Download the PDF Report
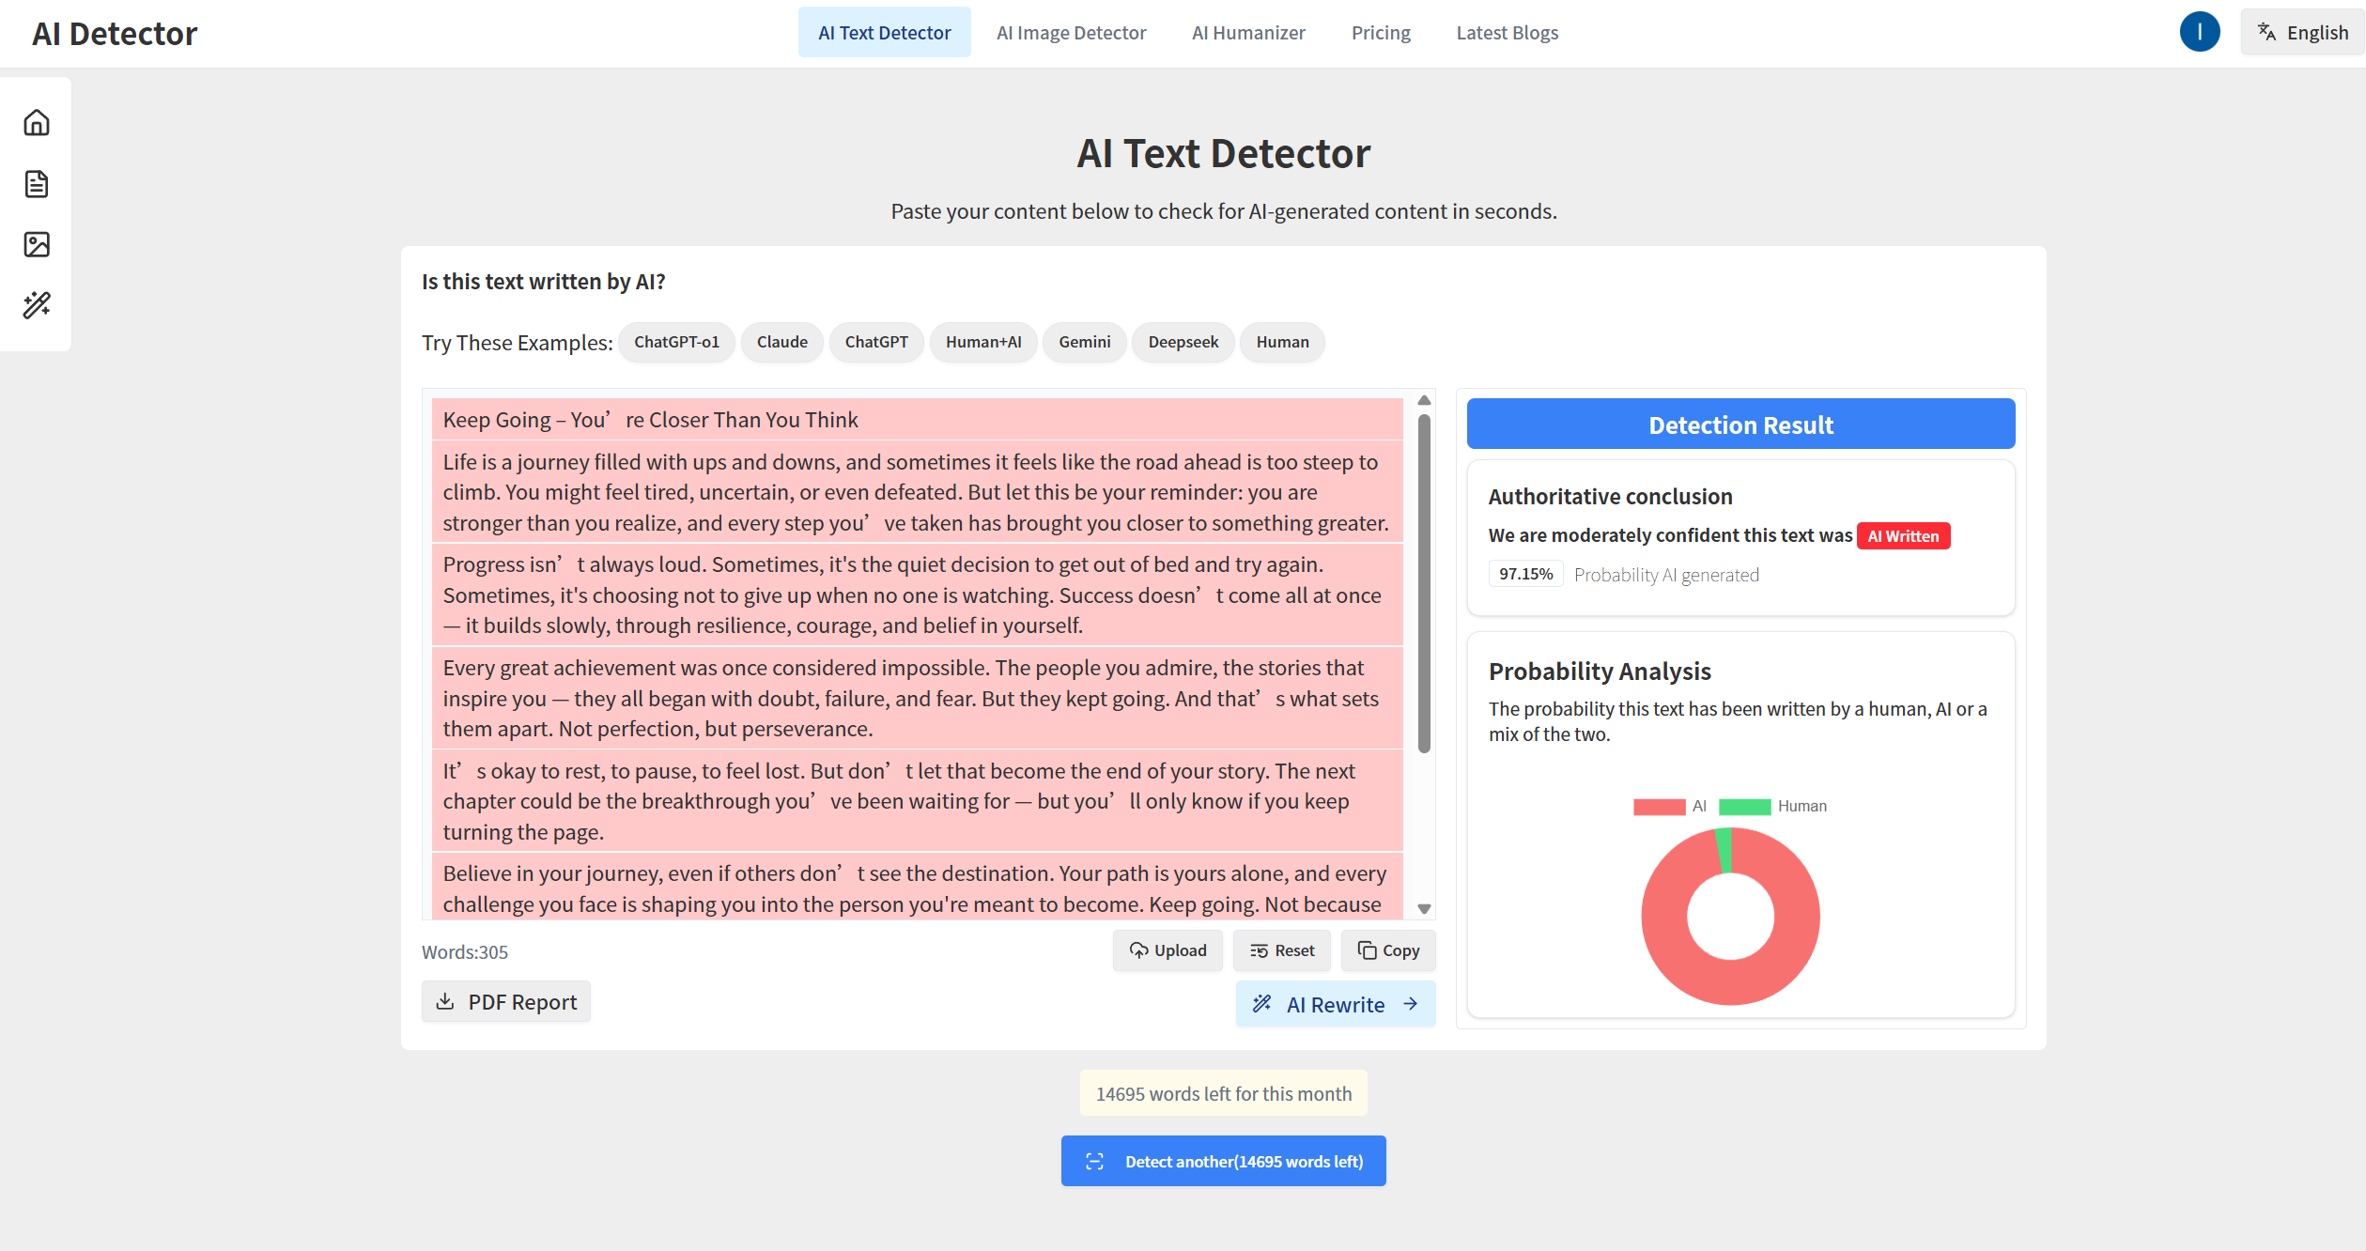Screen dimensions: 2366x1251 pos(506,1002)
